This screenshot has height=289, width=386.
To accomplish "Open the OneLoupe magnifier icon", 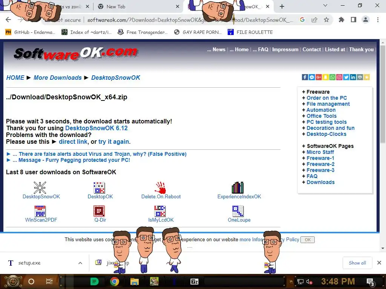I will click(x=238, y=211).
